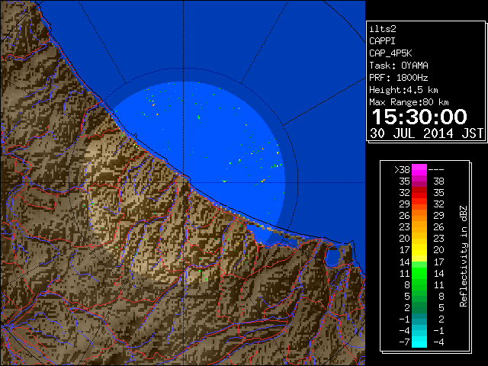The width and height of the screenshot is (488, 366).
Task: Pick the amber 23 to 26 swatch
Action: click(x=419, y=227)
